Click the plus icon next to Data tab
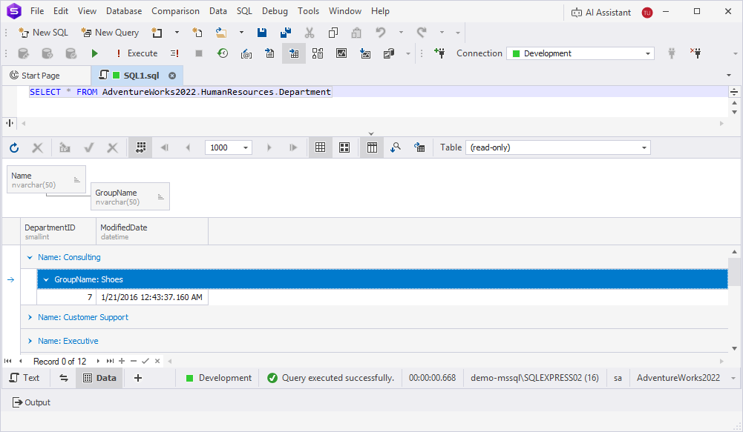 138,378
